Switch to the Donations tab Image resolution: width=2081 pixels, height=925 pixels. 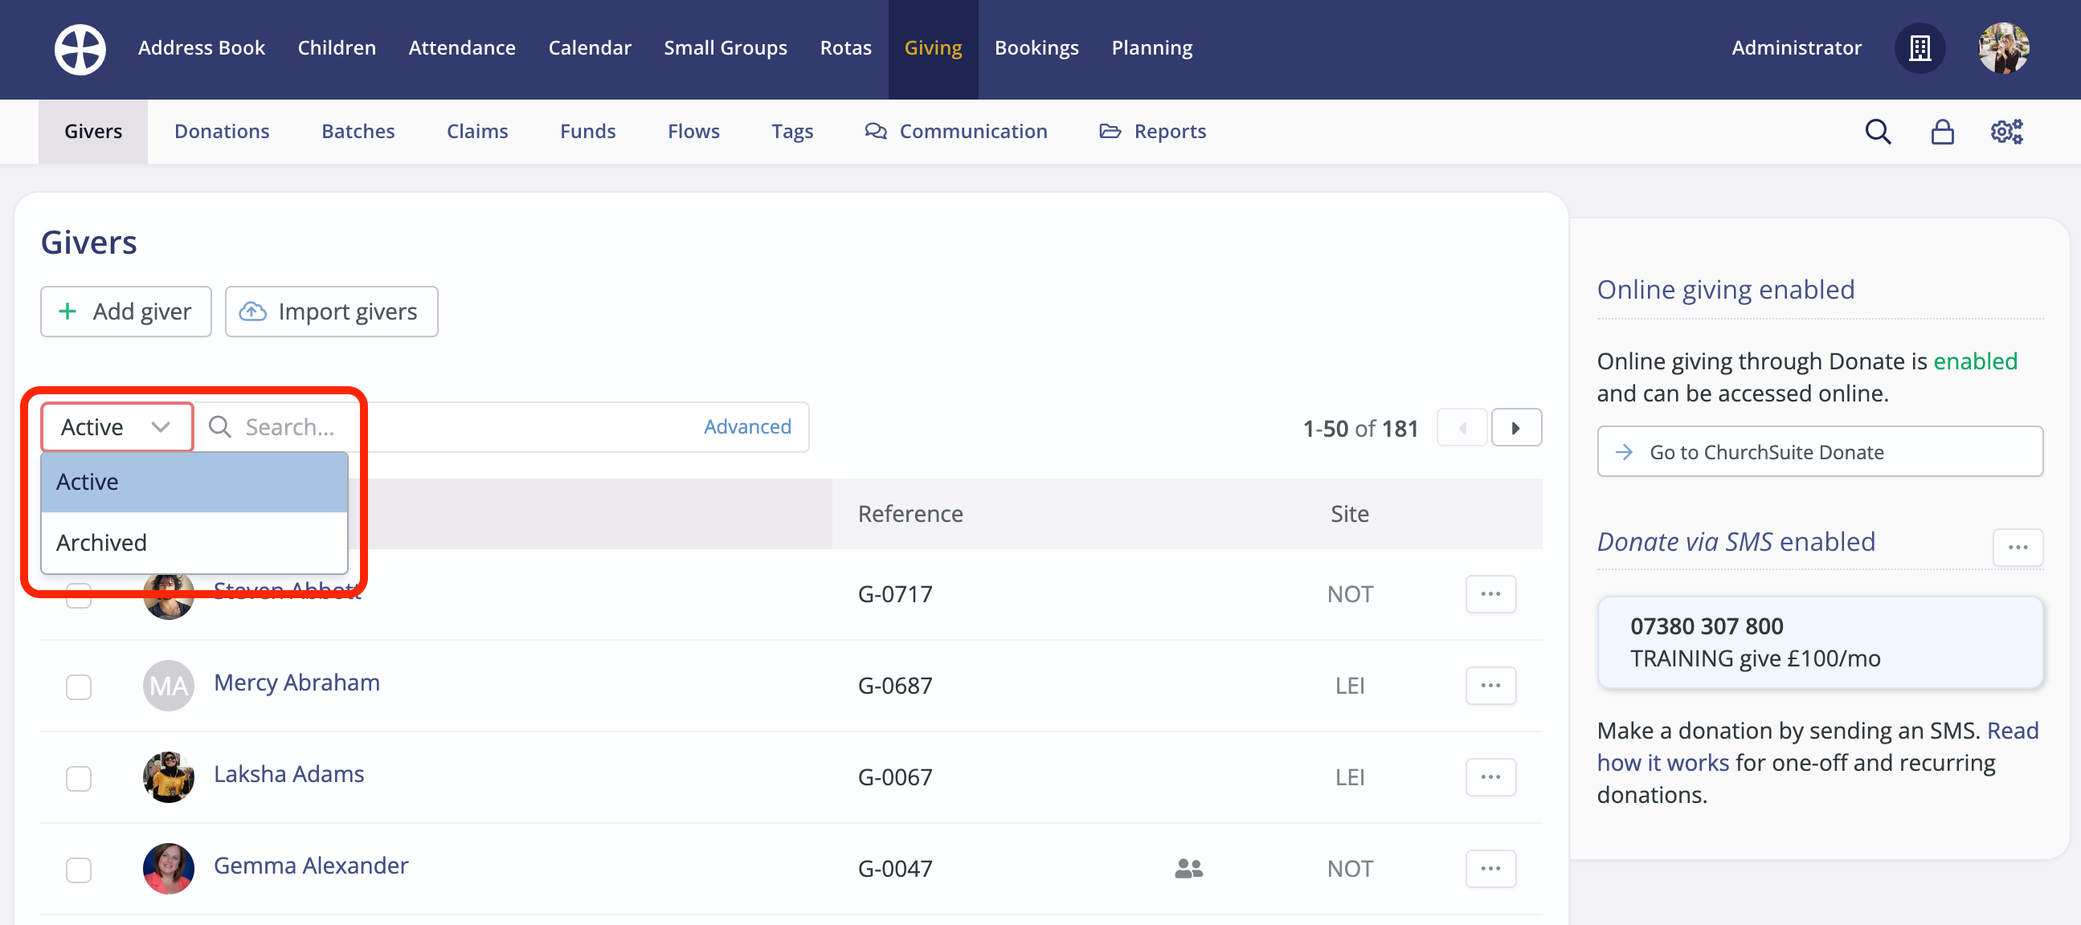tap(221, 132)
